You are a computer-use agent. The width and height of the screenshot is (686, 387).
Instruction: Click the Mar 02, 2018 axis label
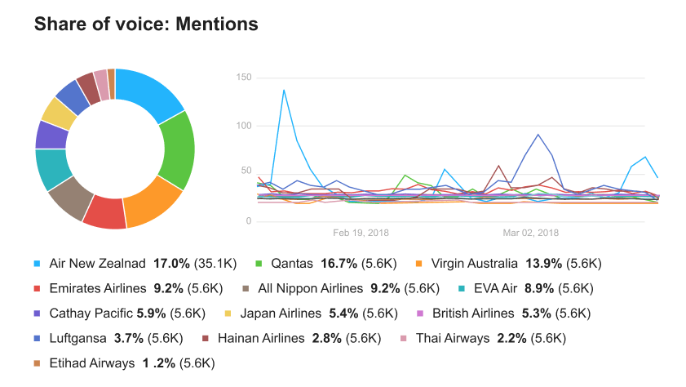coord(530,233)
